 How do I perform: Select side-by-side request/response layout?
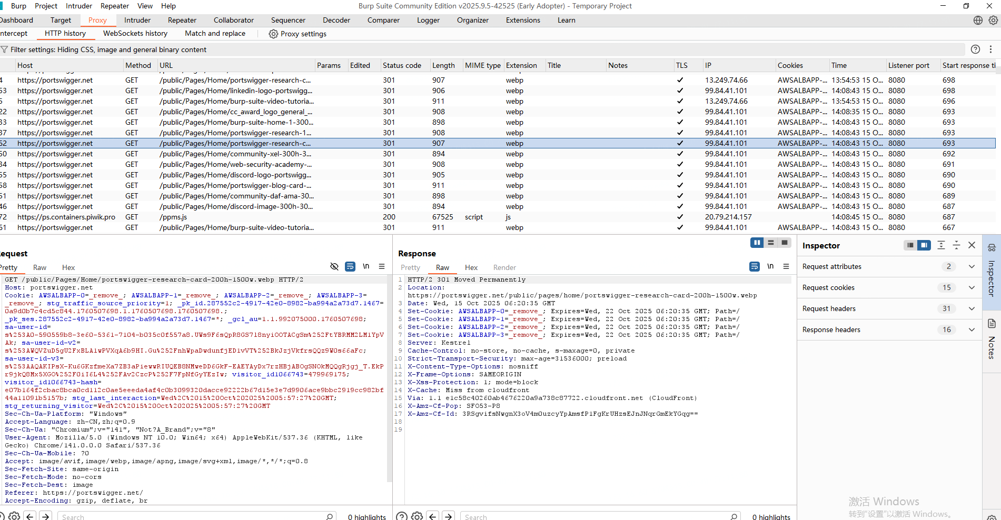tap(757, 243)
